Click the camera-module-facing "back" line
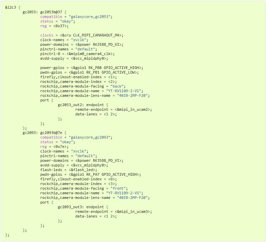The image size is (266, 242). (x=83, y=87)
